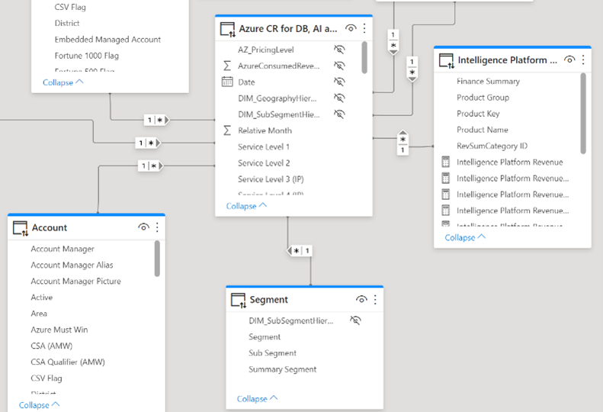Open more options for Segment table

coord(375,300)
